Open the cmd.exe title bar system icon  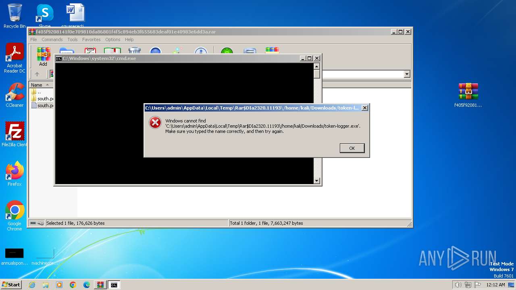tap(58, 58)
